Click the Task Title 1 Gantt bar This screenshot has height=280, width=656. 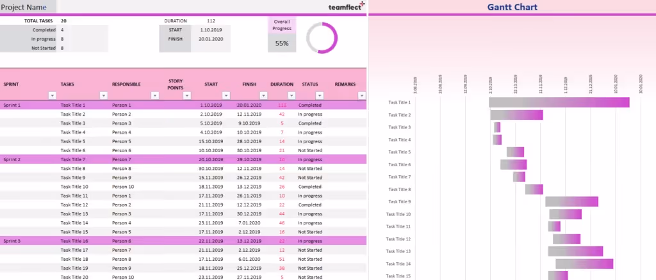[x=559, y=102]
